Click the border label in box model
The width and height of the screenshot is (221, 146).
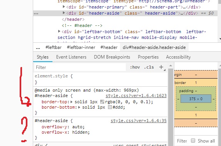tap(180, 83)
